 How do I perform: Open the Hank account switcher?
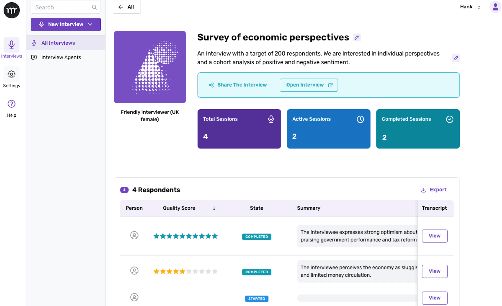pos(470,7)
